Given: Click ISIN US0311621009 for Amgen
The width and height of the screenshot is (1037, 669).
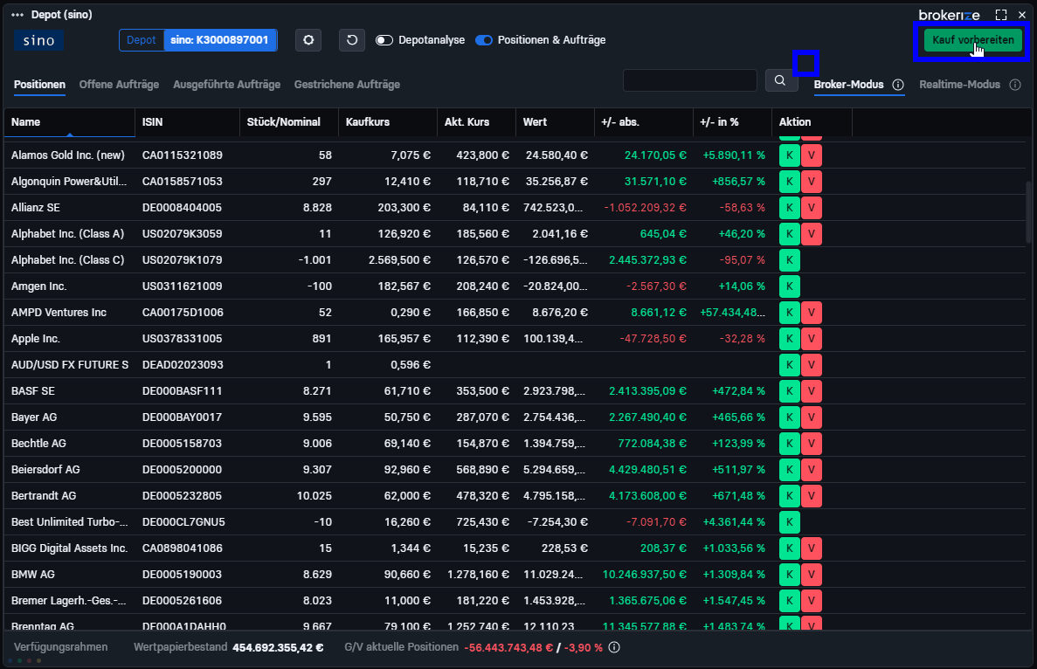Looking at the screenshot, I should coord(182,286).
